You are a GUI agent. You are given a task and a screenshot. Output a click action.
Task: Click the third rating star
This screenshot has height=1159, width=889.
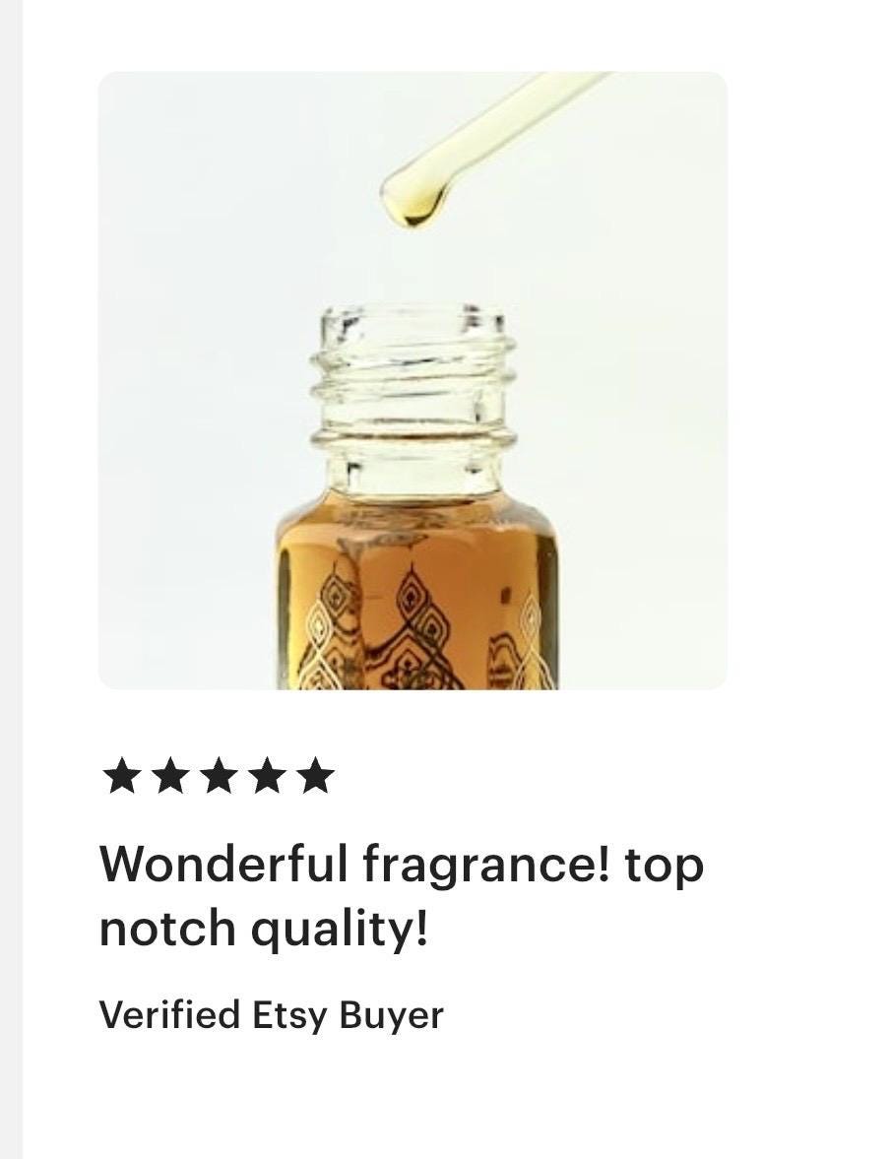(x=218, y=776)
